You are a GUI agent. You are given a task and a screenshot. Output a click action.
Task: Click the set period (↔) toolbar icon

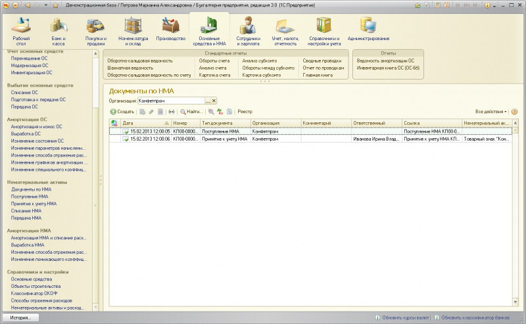tap(172, 112)
